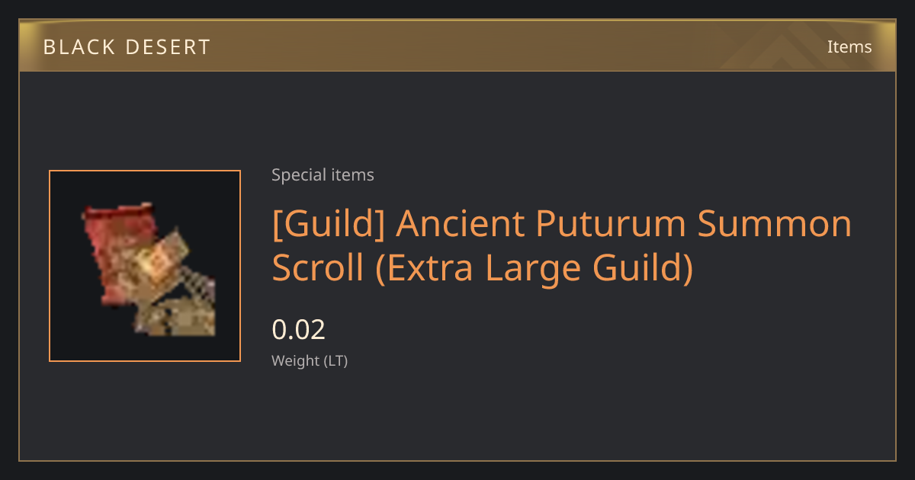915x480 pixels.
Task: Click the word Scroll in second title line
Action: pos(318,267)
